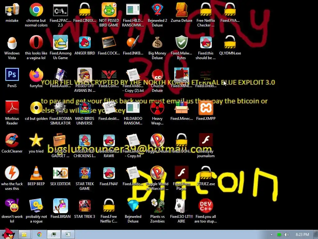The image size is (318, 239).
Task: Select the HILDABOO RANSOM... window icon
Action: click(133, 108)
